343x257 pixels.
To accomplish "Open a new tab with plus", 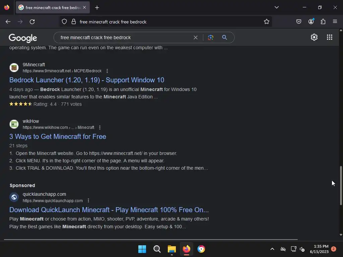I will click(97, 8).
